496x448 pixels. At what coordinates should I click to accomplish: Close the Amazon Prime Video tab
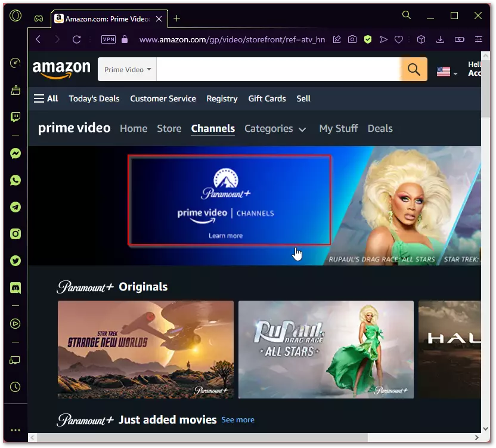[159, 19]
